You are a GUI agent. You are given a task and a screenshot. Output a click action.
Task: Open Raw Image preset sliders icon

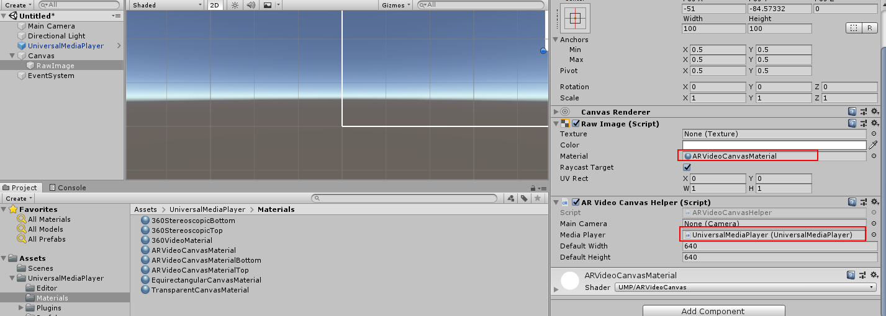864,123
